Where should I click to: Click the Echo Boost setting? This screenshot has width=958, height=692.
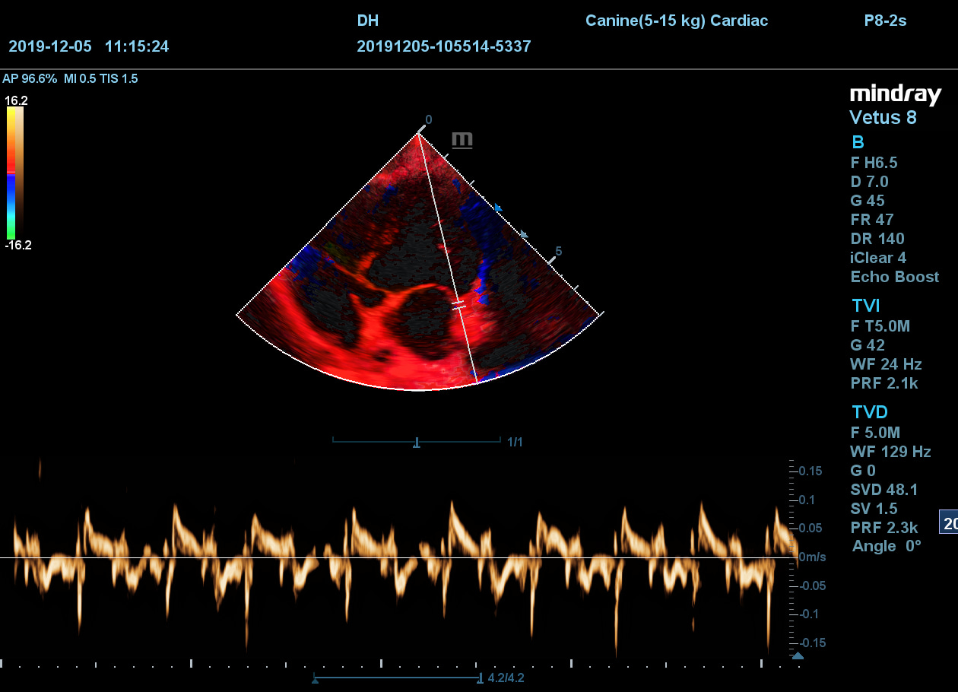(x=894, y=277)
